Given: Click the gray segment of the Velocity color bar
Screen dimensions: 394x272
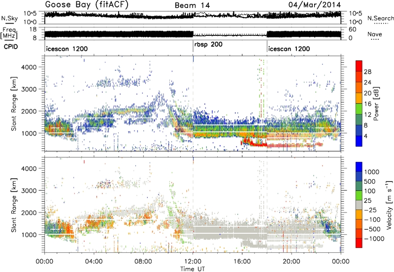Looking at the screenshot, I should pyautogui.click(x=359, y=205).
